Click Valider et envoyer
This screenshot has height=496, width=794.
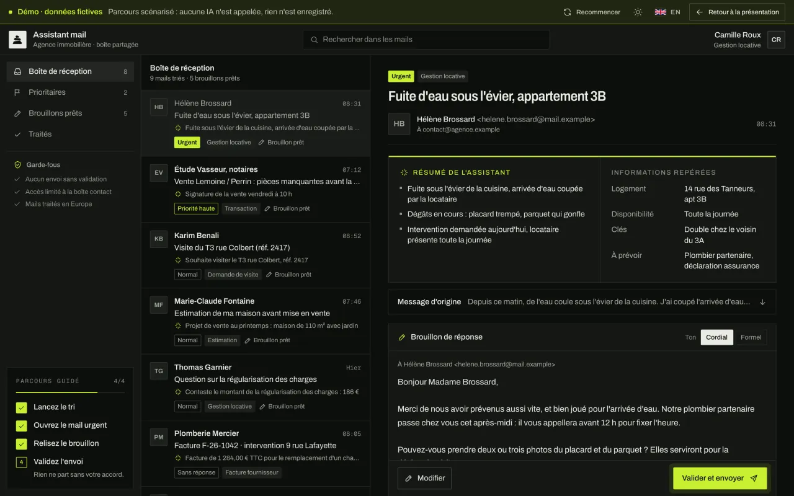720,478
